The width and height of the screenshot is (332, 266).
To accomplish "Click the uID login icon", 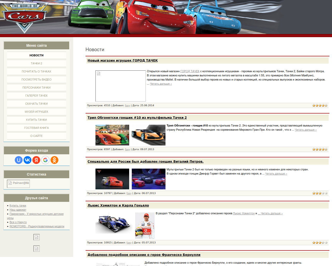I will point(19,160).
